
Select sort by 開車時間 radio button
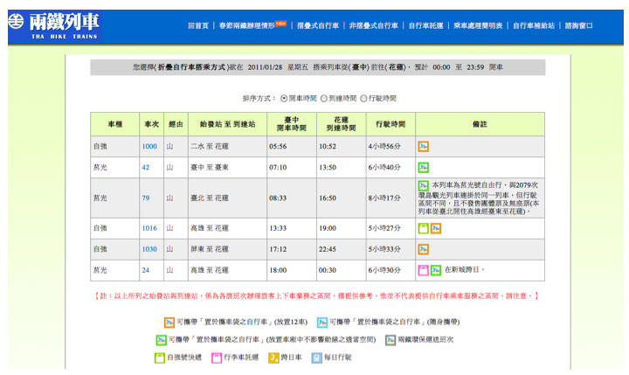click(283, 99)
